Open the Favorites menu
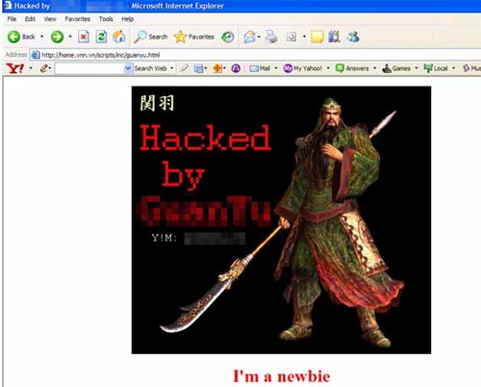The height and width of the screenshot is (387, 481). 78,19
